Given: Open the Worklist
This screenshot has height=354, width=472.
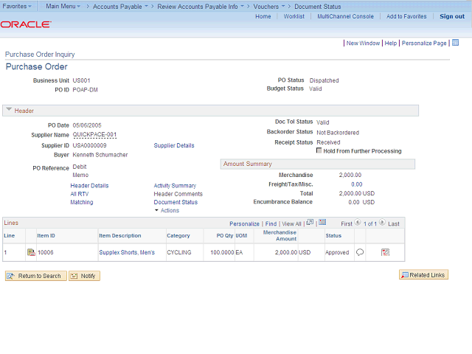Looking at the screenshot, I should click(x=294, y=16).
